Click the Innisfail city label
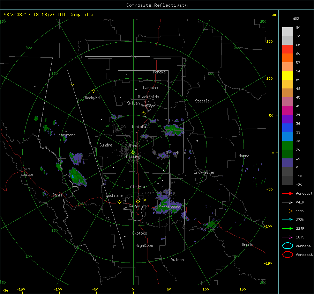Image resolution: width=314 pixels, height=294 pixels. 141,127
